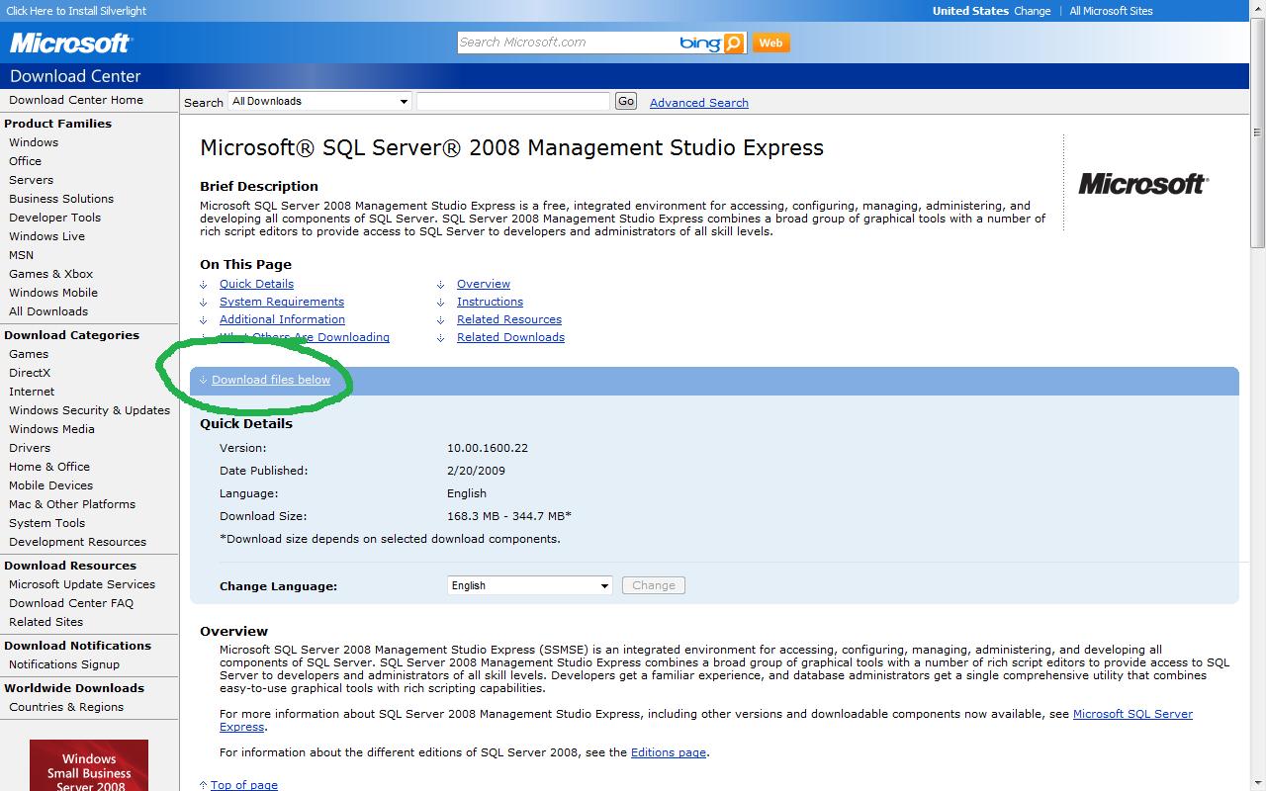Open Related Sites link

45,622
